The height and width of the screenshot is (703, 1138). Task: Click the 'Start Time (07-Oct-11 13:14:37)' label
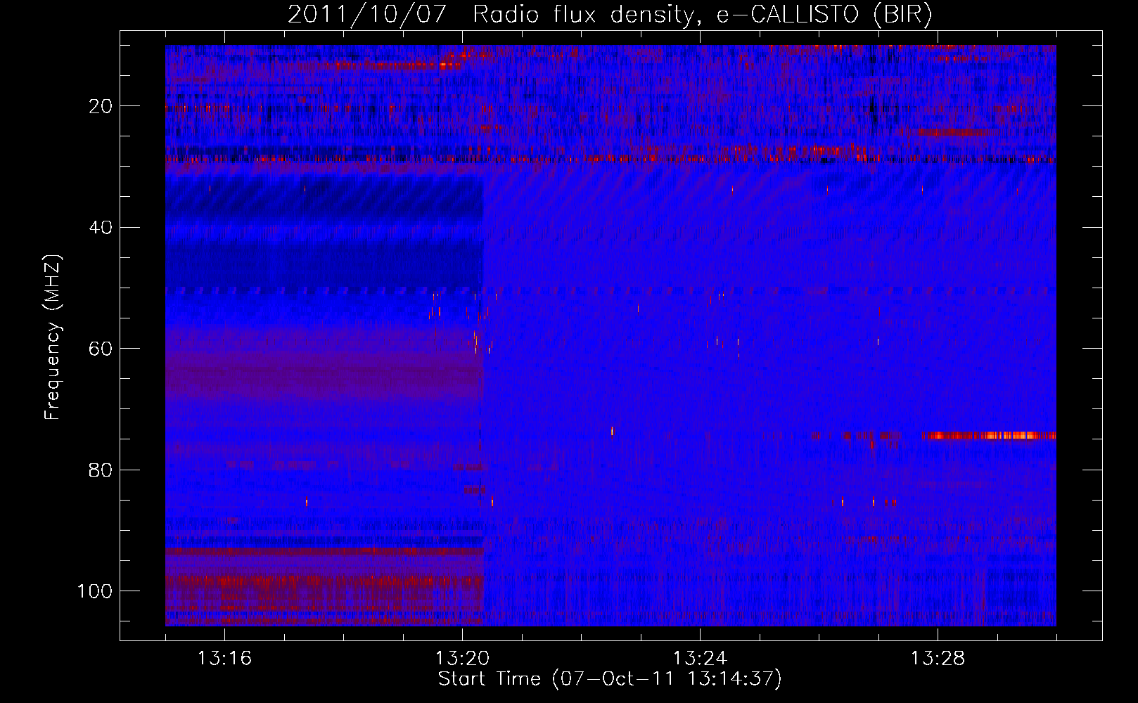coord(610,679)
